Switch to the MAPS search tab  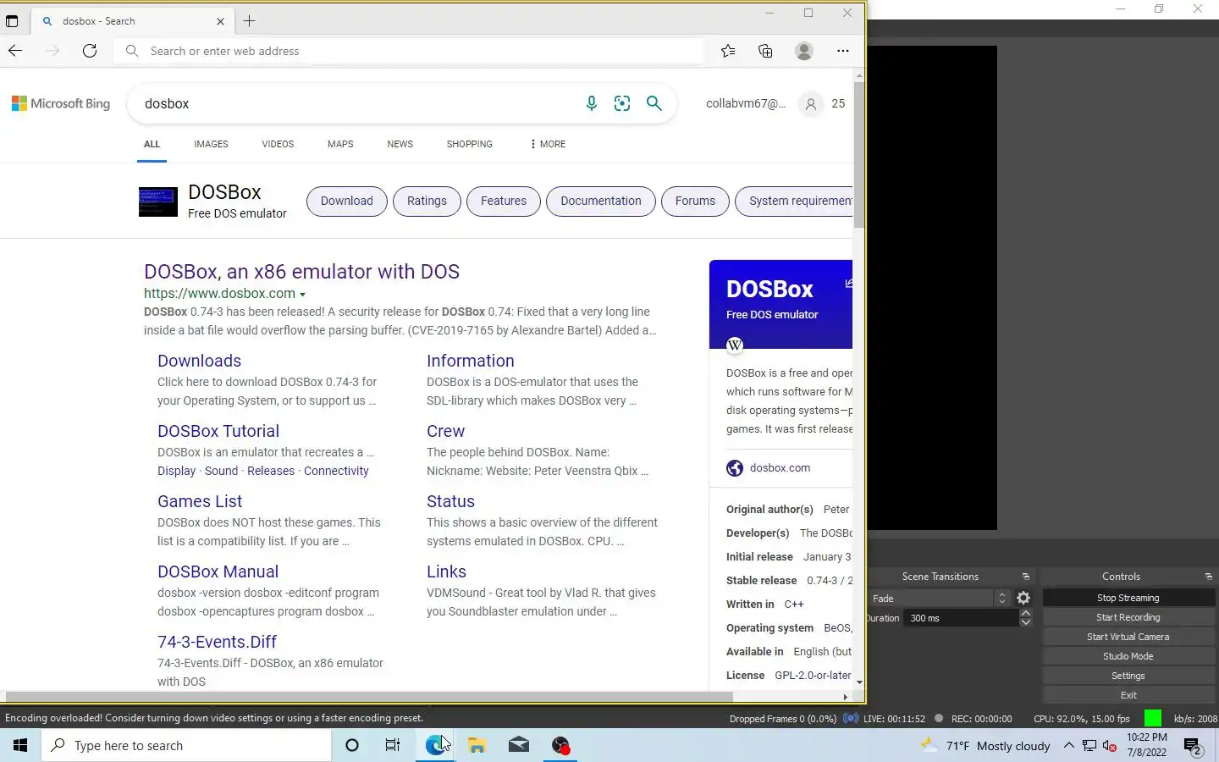tap(340, 144)
